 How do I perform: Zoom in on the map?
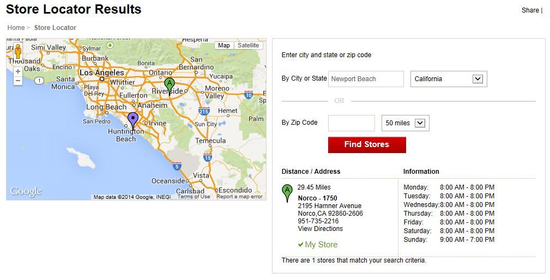pyautogui.click(x=18, y=71)
